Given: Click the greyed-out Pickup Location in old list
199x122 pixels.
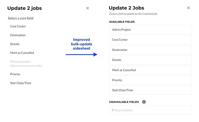Looking at the screenshot, I should [x=20, y=62].
